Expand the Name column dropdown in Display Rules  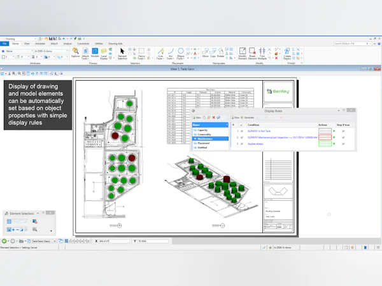coord(227,125)
